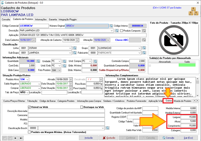
Task: Click search icon next to Quantidade
Action: point(38,61)
